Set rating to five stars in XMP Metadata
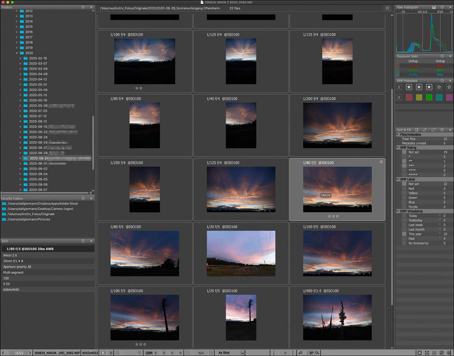 click(449, 87)
